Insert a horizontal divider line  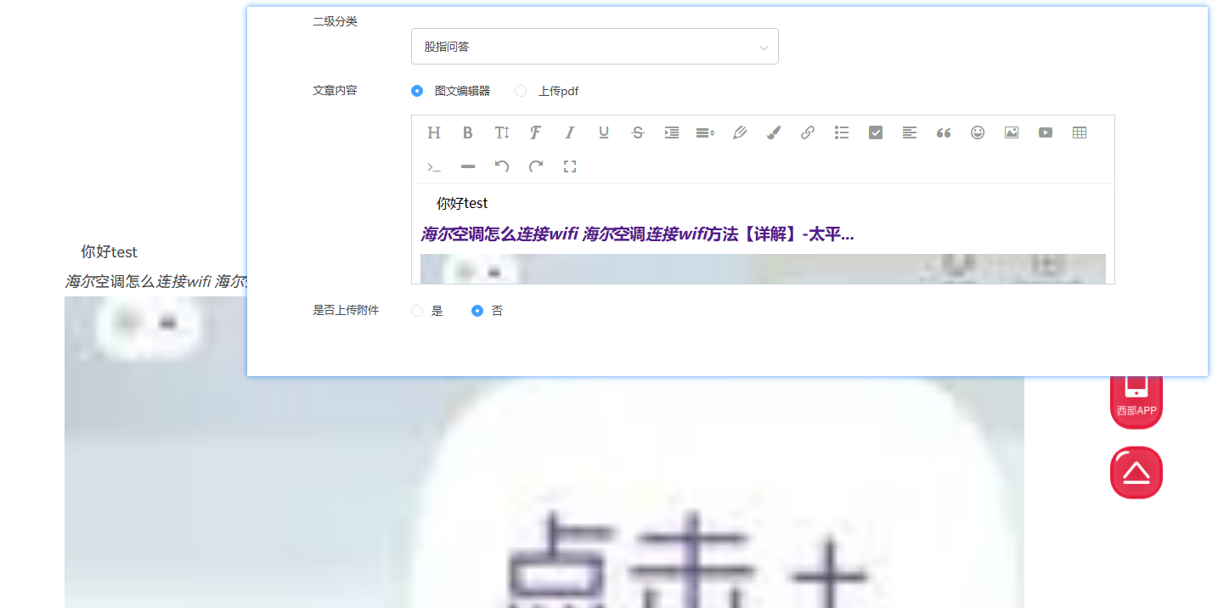468,166
